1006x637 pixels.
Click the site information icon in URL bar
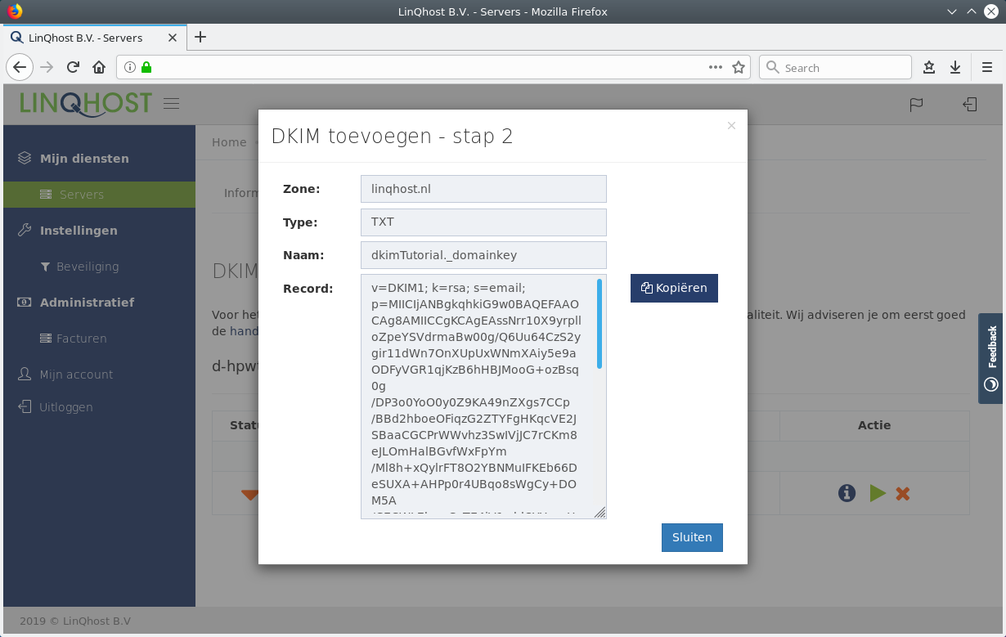coord(130,67)
